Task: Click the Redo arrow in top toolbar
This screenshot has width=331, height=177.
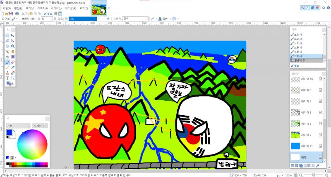Action: pos(50,14)
